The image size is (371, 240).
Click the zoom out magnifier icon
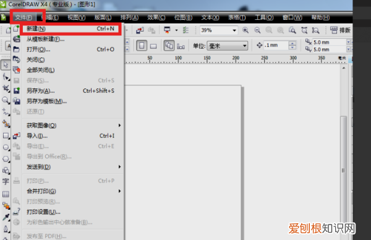[x=257, y=30]
